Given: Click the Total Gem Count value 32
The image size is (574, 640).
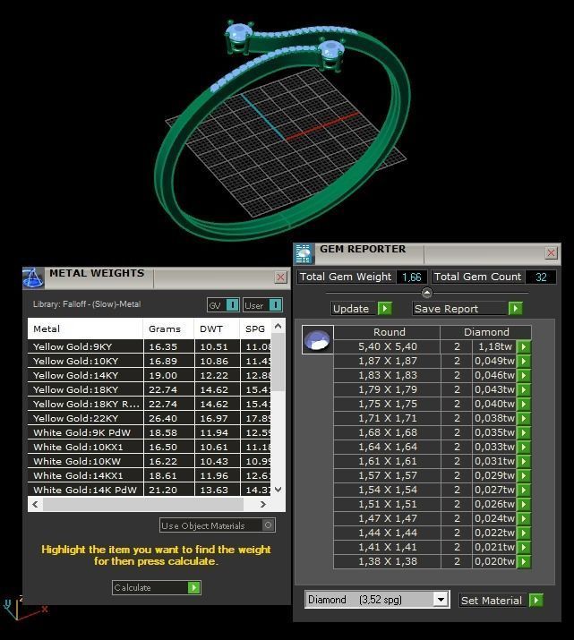Looking at the screenshot, I should point(541,277).
